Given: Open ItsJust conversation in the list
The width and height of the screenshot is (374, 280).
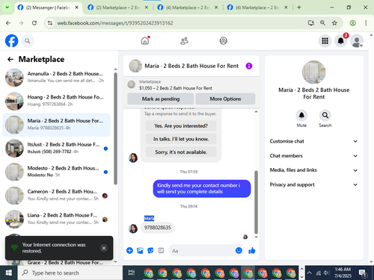Looking at the screenshot, I should pos(57,148).
